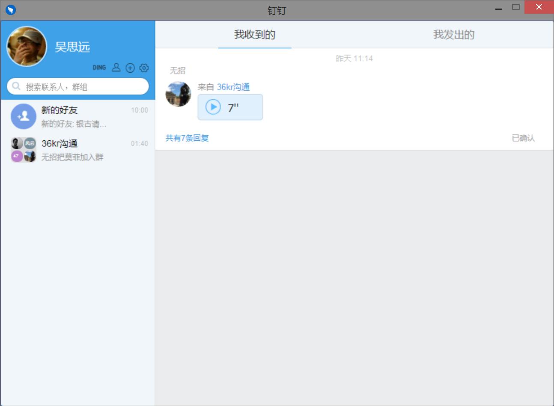Viewport: 554px width, 406px height.
Task: Click the 36kr沟通 group avatar
Action: pos(24,150)
